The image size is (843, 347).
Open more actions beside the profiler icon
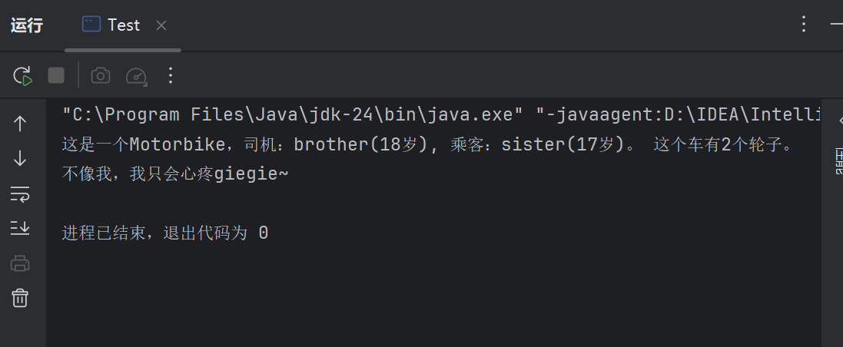171,75
